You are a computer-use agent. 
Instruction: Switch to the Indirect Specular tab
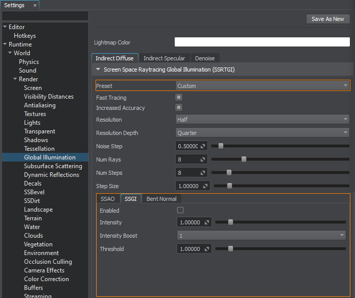coord(164,58)
